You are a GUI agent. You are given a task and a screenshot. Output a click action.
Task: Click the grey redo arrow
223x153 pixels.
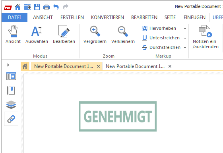tap(66, 7)
